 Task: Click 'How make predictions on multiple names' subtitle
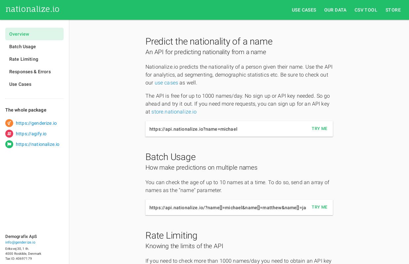coord(201,168)
